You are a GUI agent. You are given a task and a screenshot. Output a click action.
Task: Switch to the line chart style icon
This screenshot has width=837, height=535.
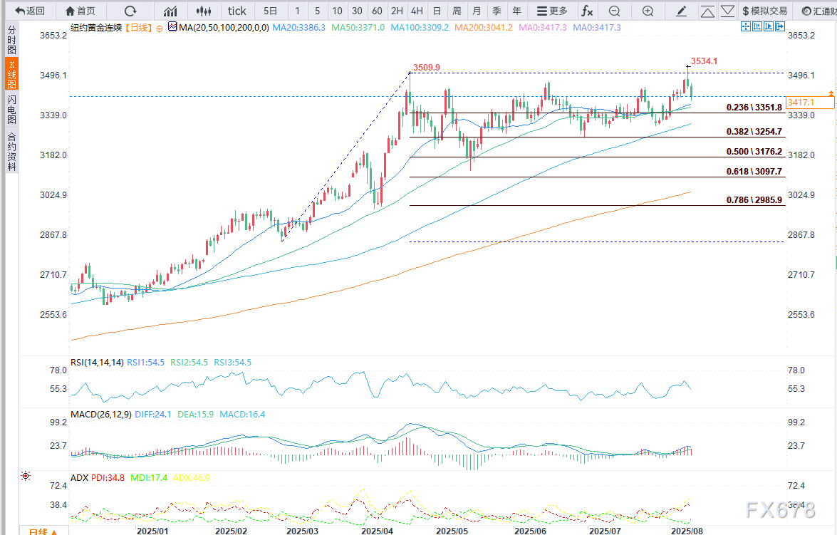(x=170, y=11)
